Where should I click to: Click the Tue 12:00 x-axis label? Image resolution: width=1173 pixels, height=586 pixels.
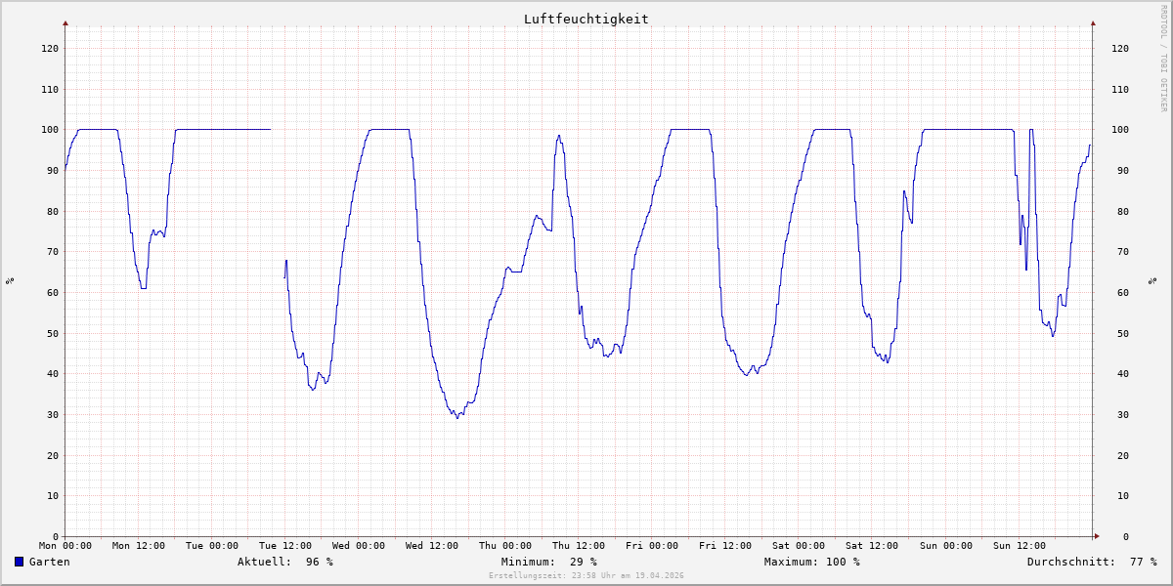coord(284,546)
